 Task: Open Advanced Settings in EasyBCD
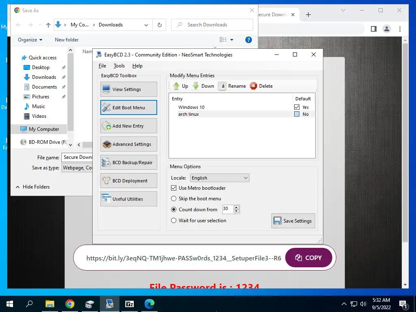point(129,144)
